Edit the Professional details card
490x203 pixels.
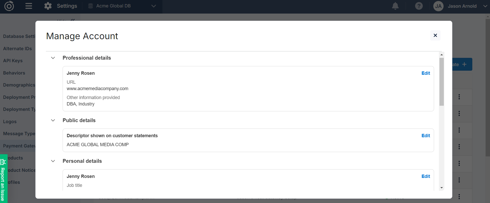426,73
